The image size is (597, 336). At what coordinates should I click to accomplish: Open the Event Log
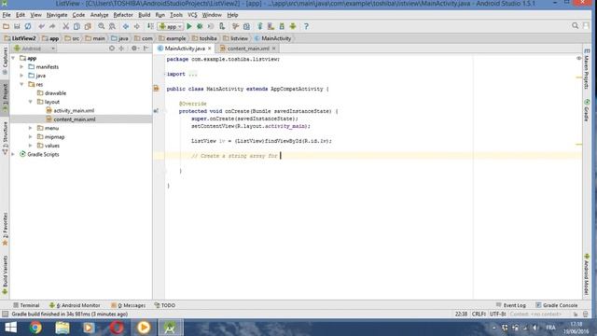511,305
